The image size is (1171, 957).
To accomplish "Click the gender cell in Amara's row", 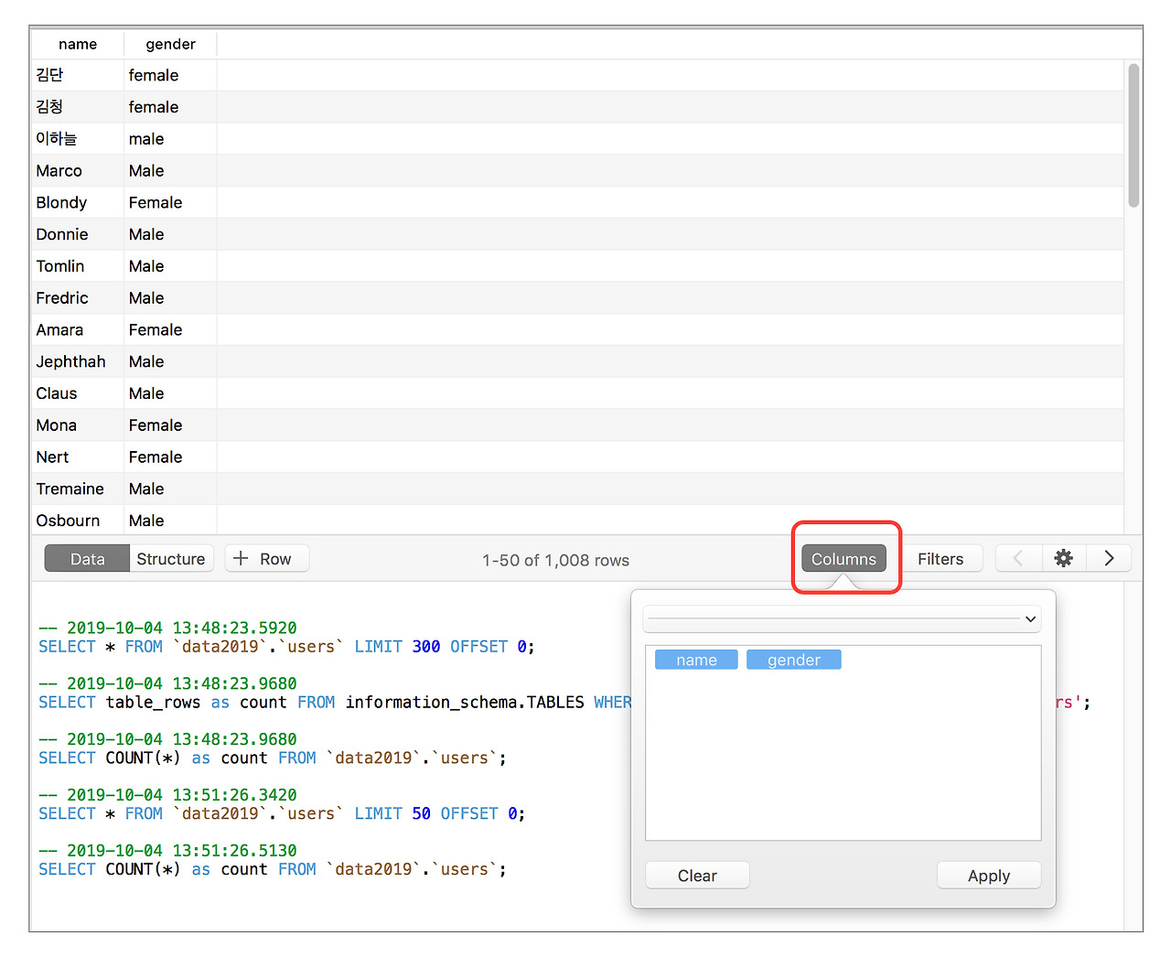I will [x=170, y=329].
